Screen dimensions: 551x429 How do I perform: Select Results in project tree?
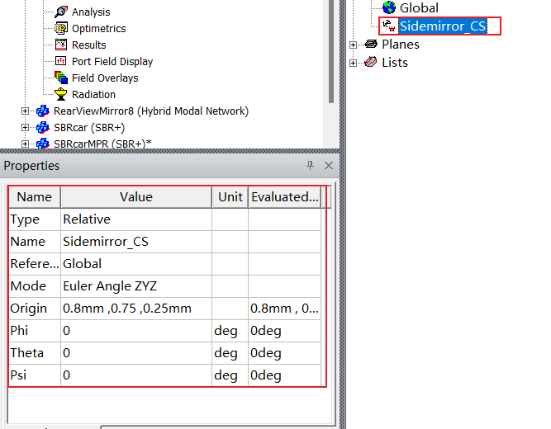(x=89, y=45)
